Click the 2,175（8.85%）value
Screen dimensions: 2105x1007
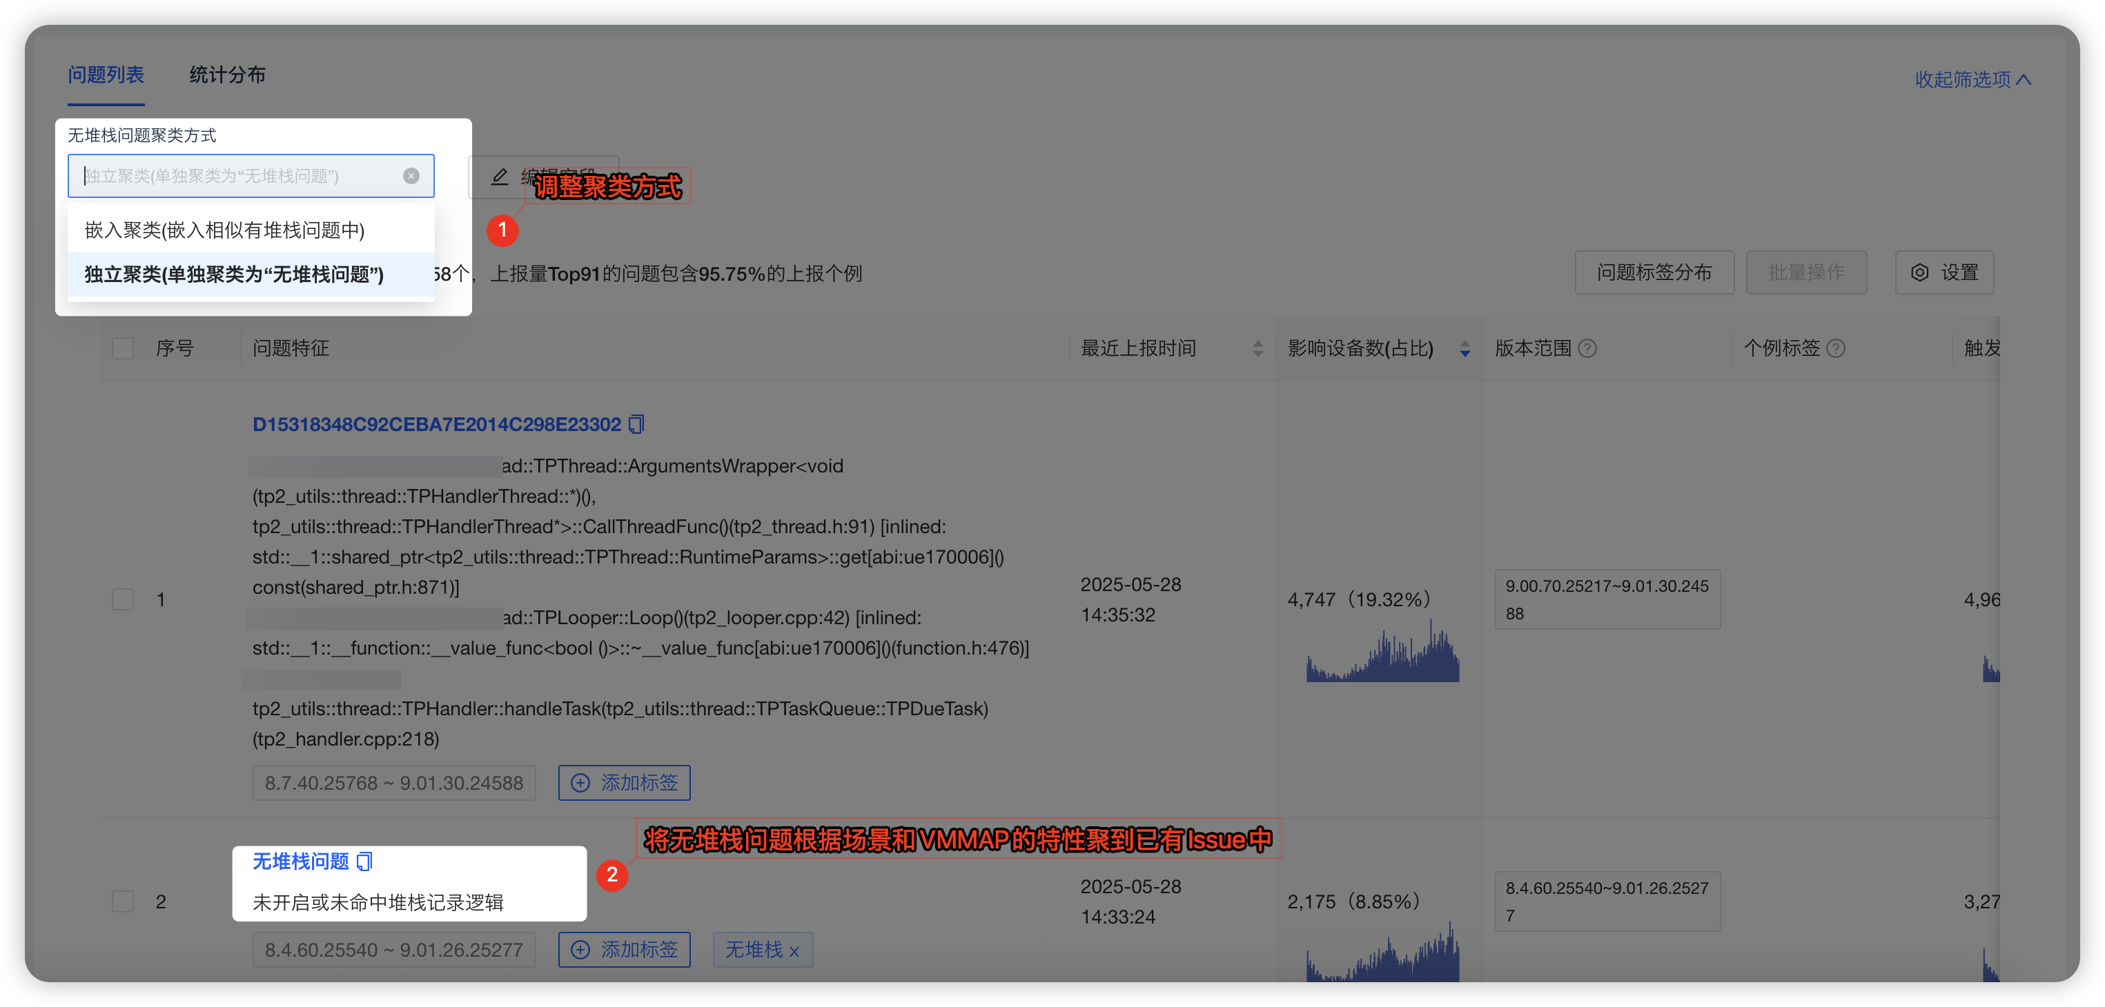[x=1354, y=901]
